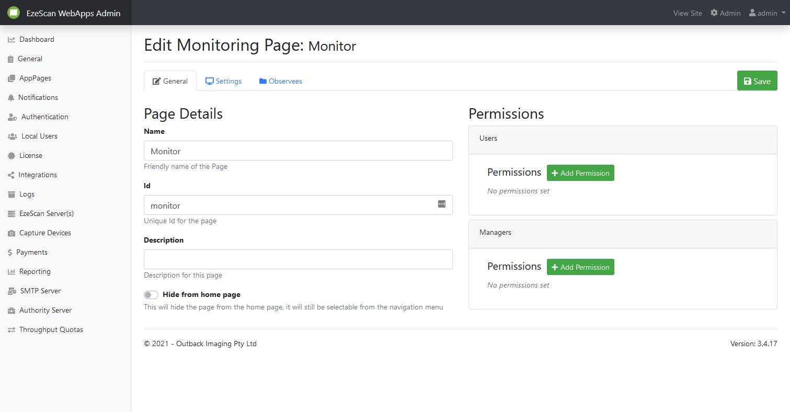Add Permission for Users
This screenshot has width=790, height=412.
[x=580, y=173]
